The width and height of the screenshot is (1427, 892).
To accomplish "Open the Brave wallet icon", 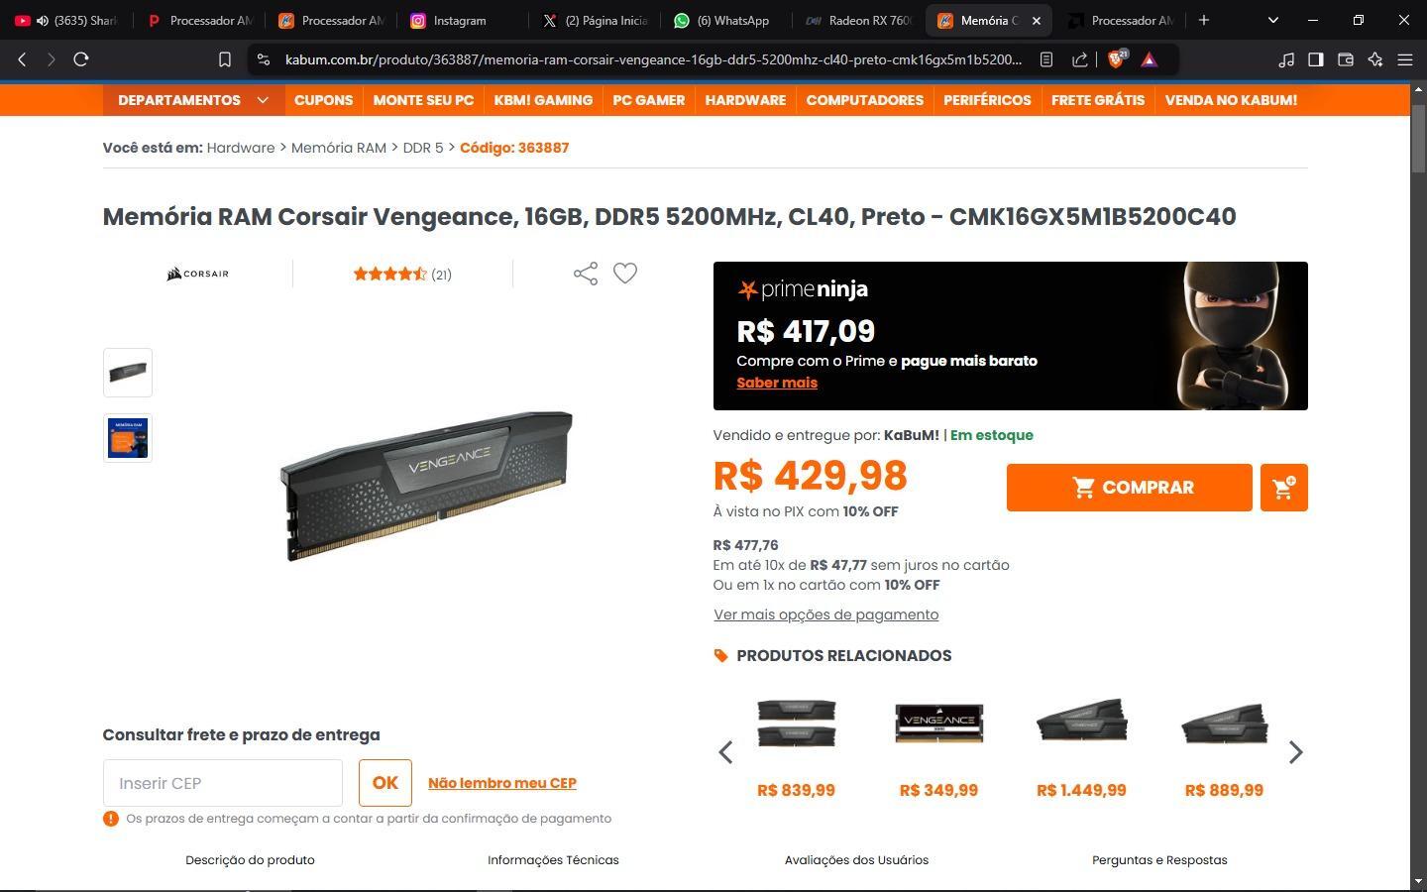I will [1346, 59].
